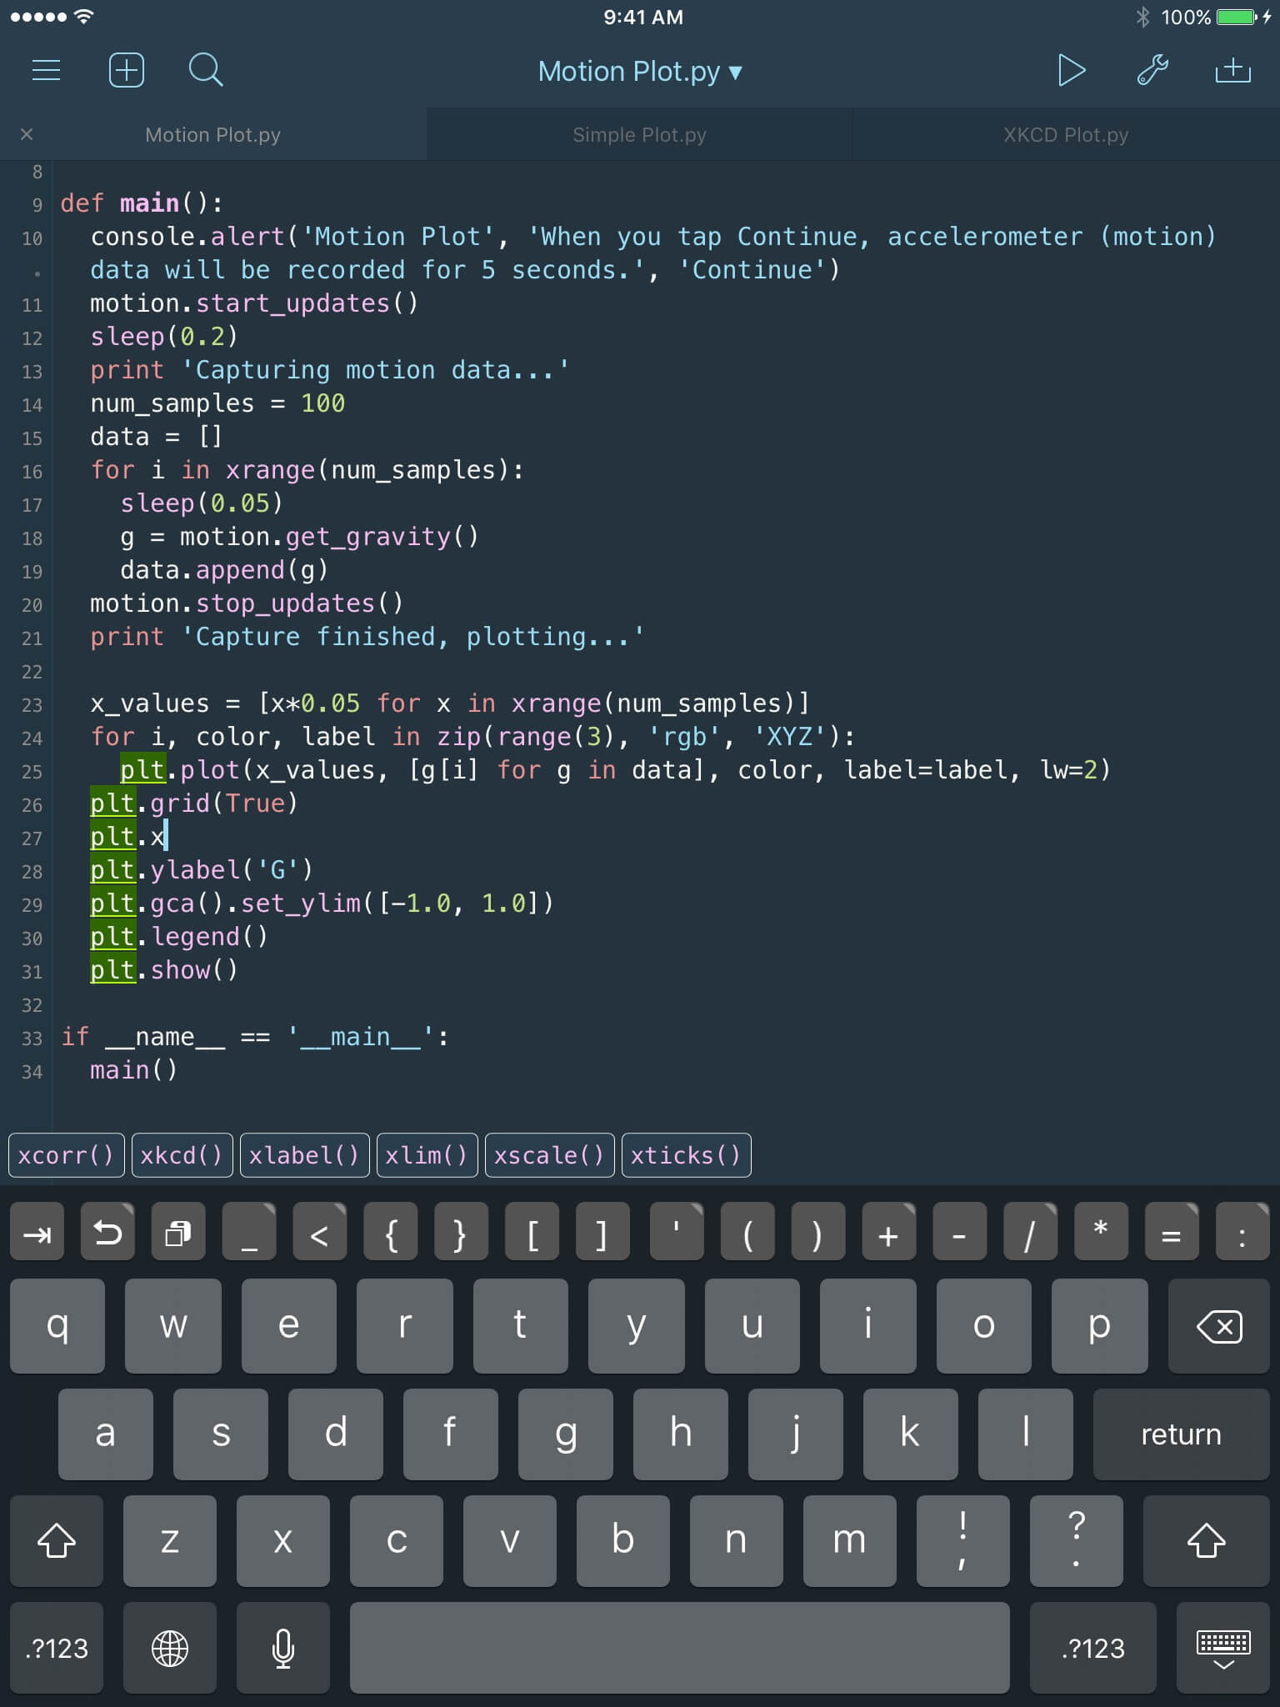Close the Motion Plot.py tab

point(27,134)
